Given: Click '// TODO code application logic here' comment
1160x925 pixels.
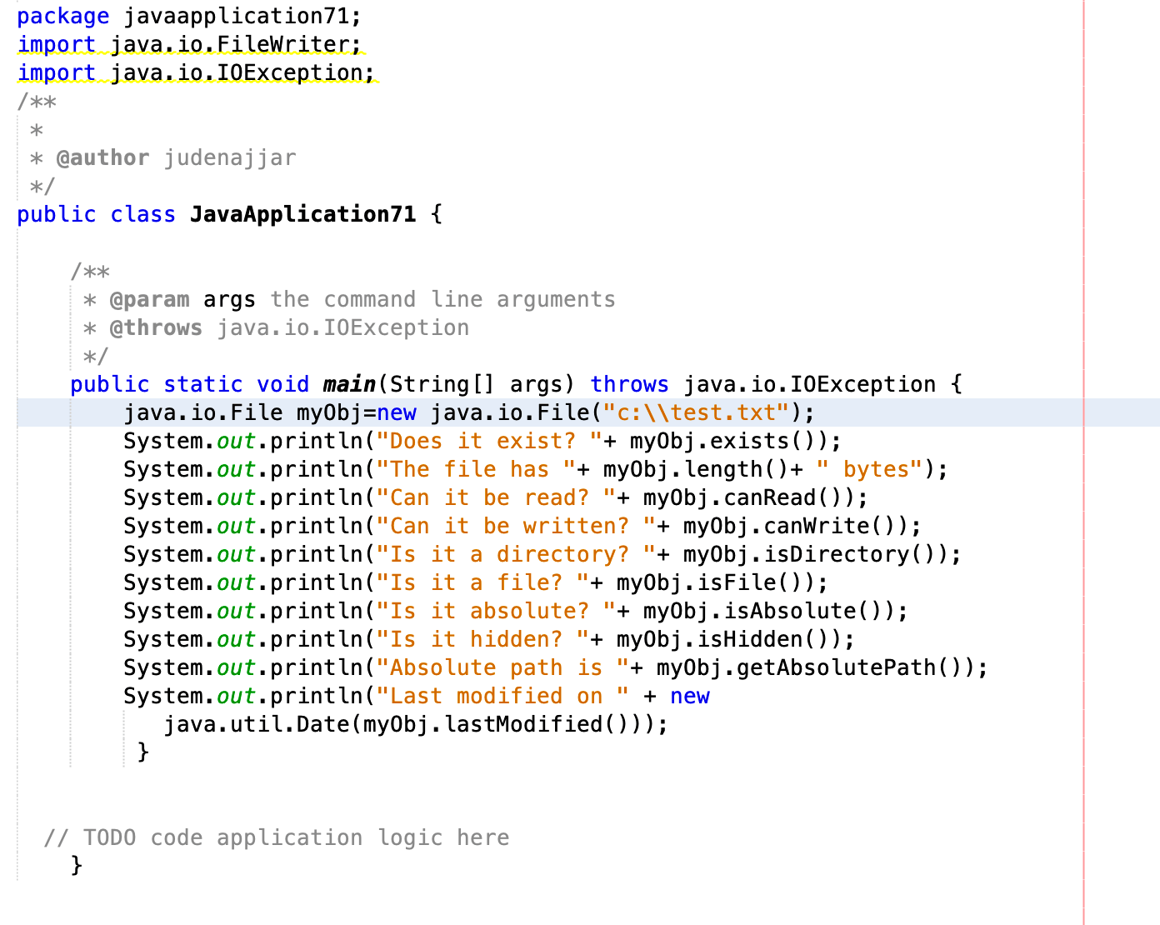Looking at the screenshot, I should point(276,838).
